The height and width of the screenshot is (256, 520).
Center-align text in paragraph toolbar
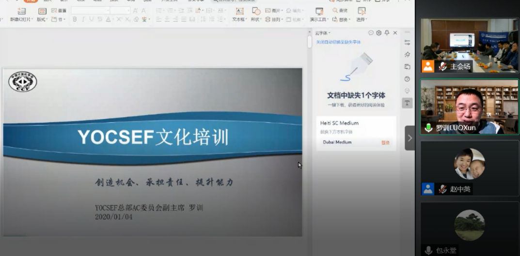(x=168, y=19)
